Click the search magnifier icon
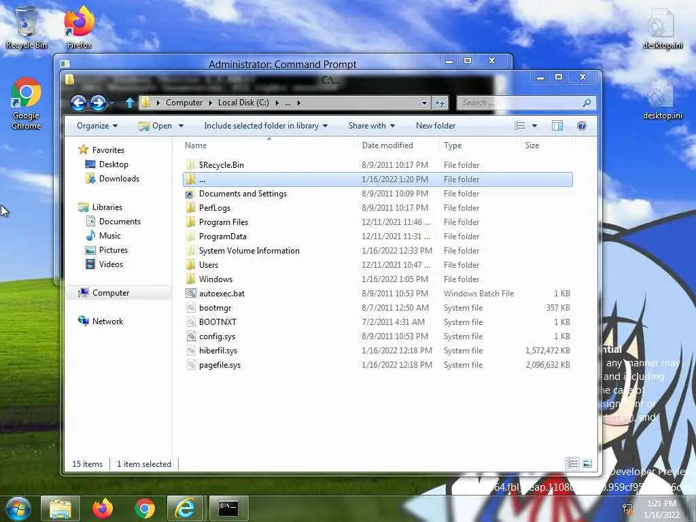Screen dimensions: 696x522 click(587, 103)
